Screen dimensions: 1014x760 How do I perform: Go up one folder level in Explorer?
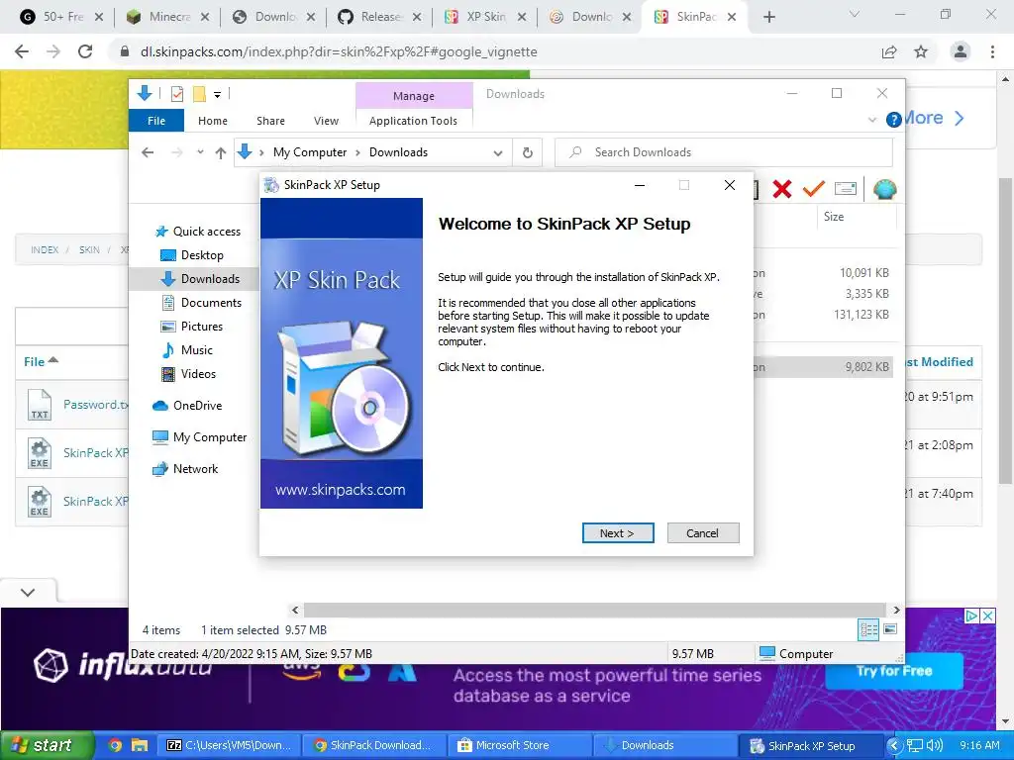pyautogui.click(x=221, y=152)
